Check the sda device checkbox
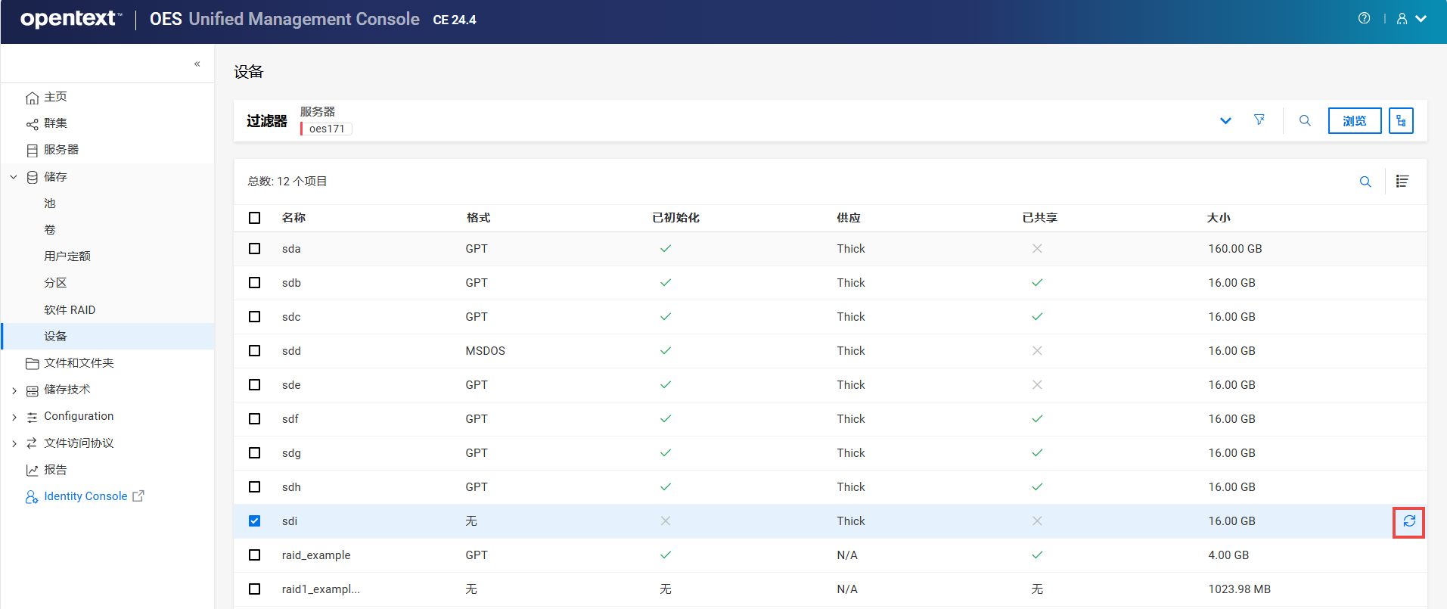 coord(255,249)
